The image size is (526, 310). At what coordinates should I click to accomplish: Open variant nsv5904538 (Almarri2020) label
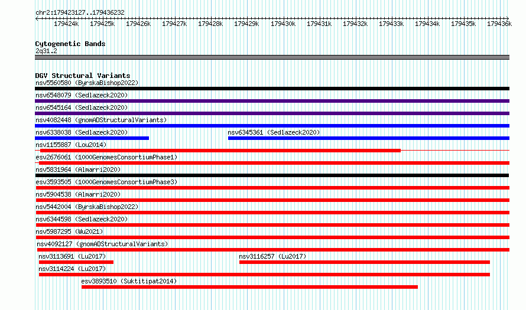point(78,194)
